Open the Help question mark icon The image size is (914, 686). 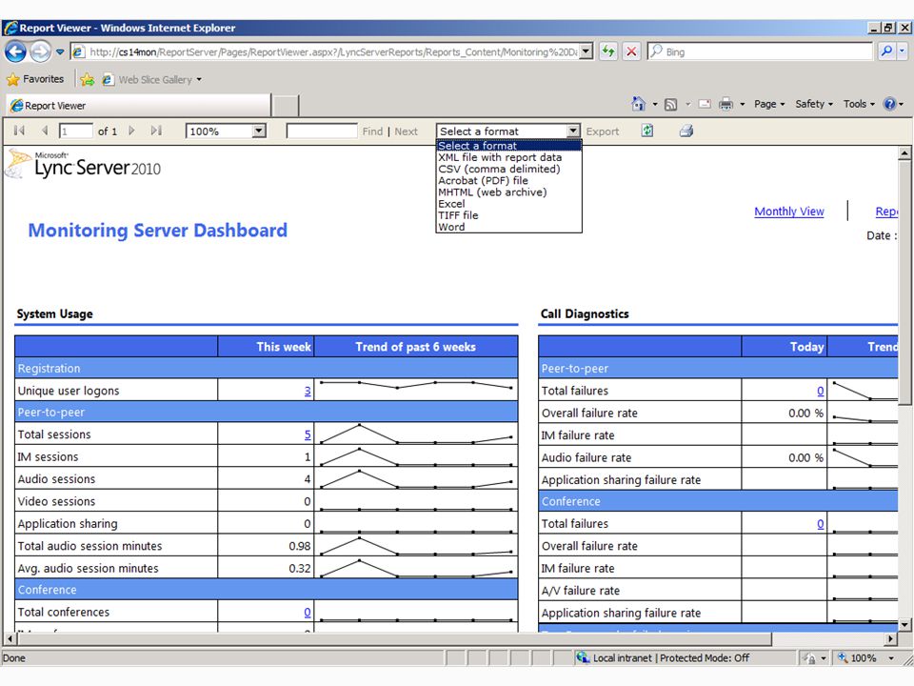point(889,104)
